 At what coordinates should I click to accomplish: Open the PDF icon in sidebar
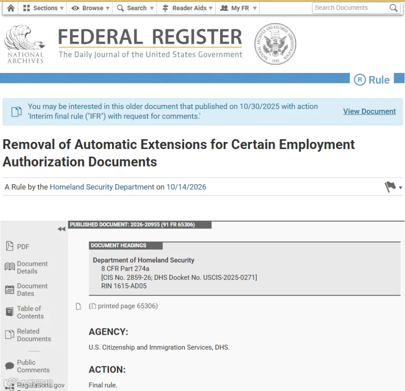(x=9, y=246)
